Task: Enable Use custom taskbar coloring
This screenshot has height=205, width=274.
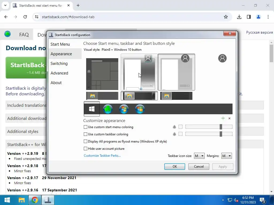Action: (85, 134)
